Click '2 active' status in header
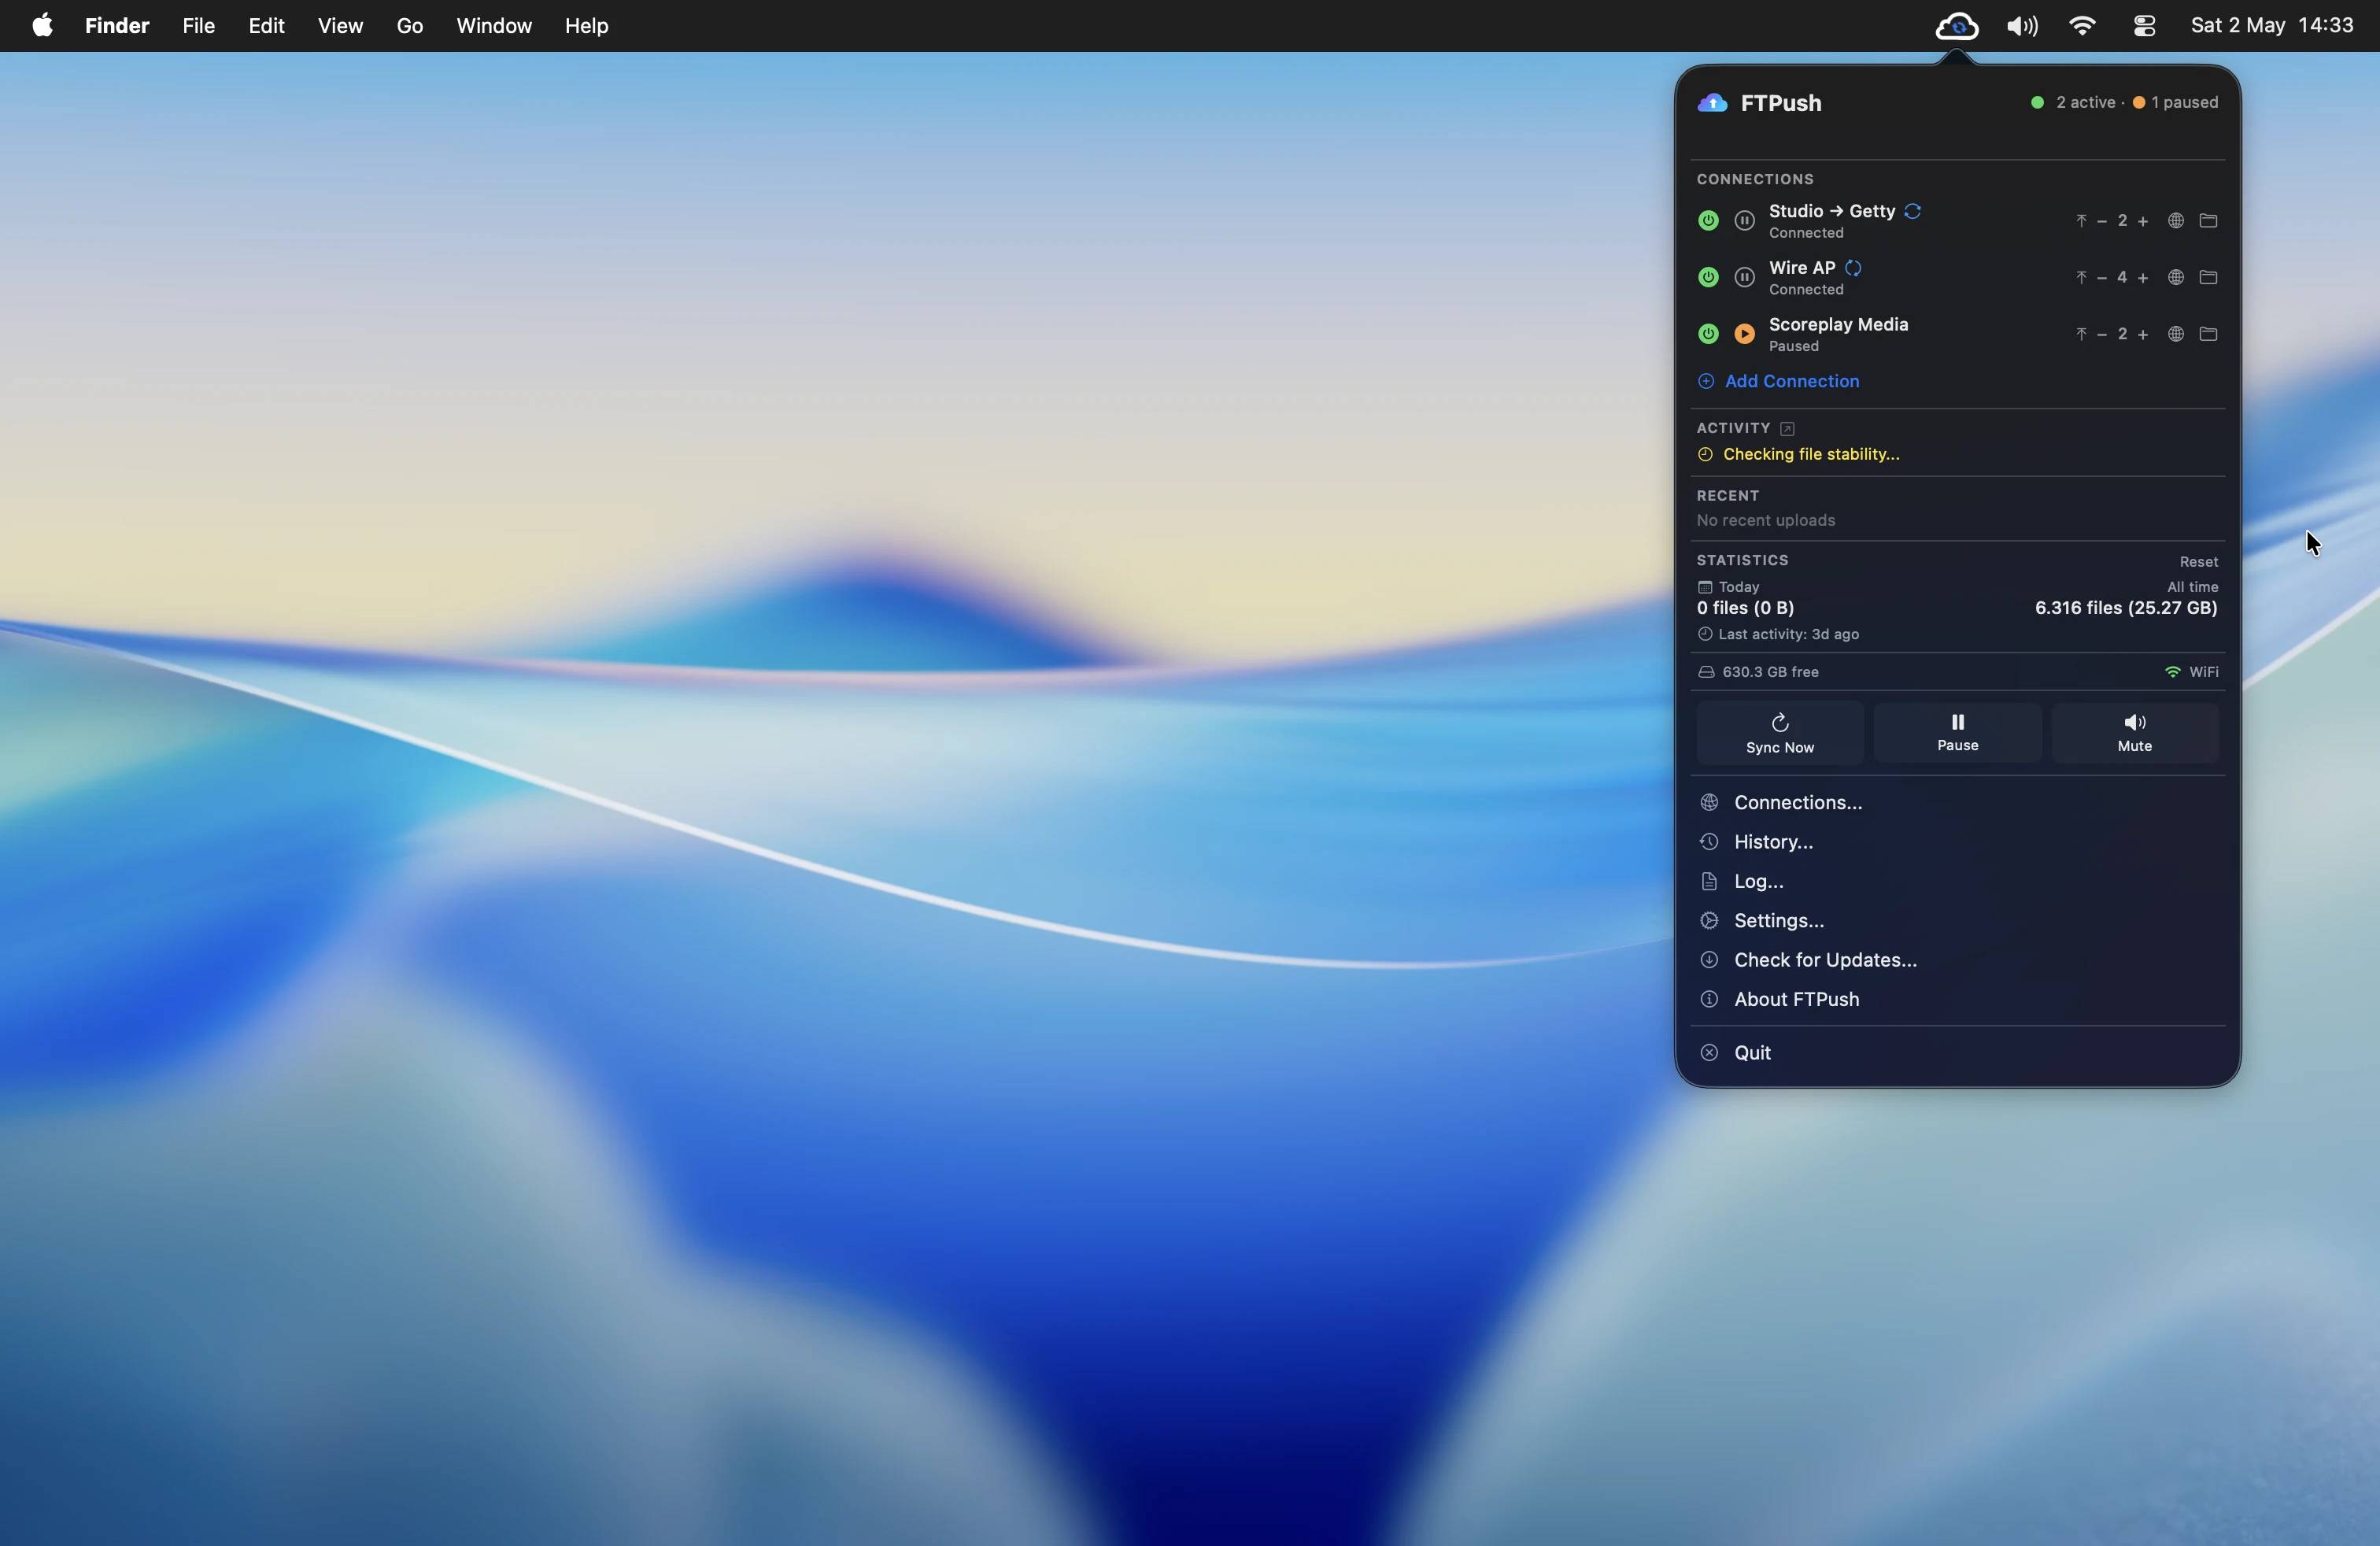 (x=2085, y=103)
